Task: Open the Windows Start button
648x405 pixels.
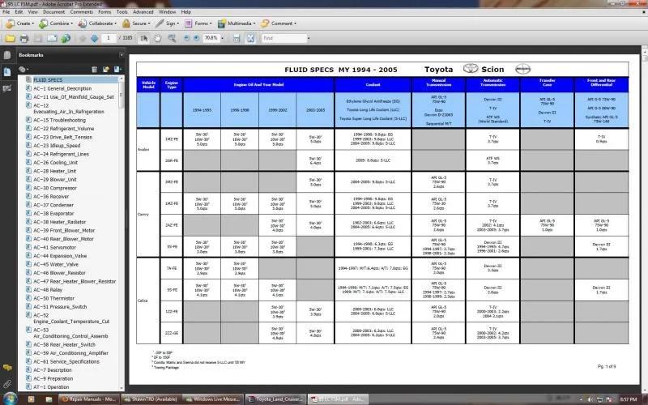Action: point(11,399)
